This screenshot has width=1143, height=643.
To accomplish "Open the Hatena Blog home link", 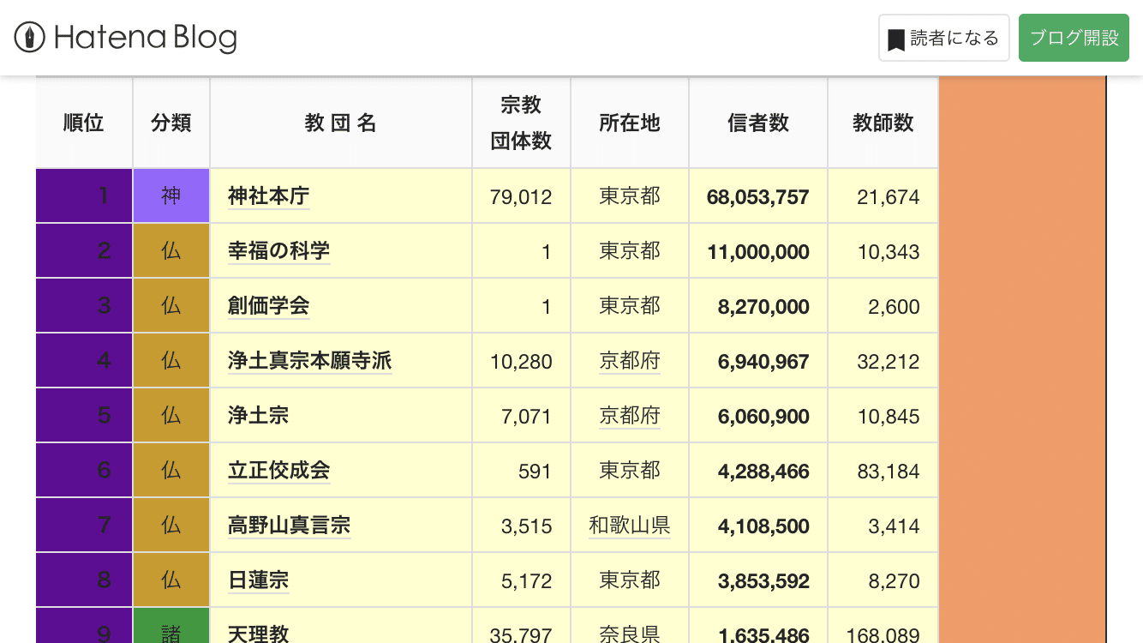I will tap(126, 38).
